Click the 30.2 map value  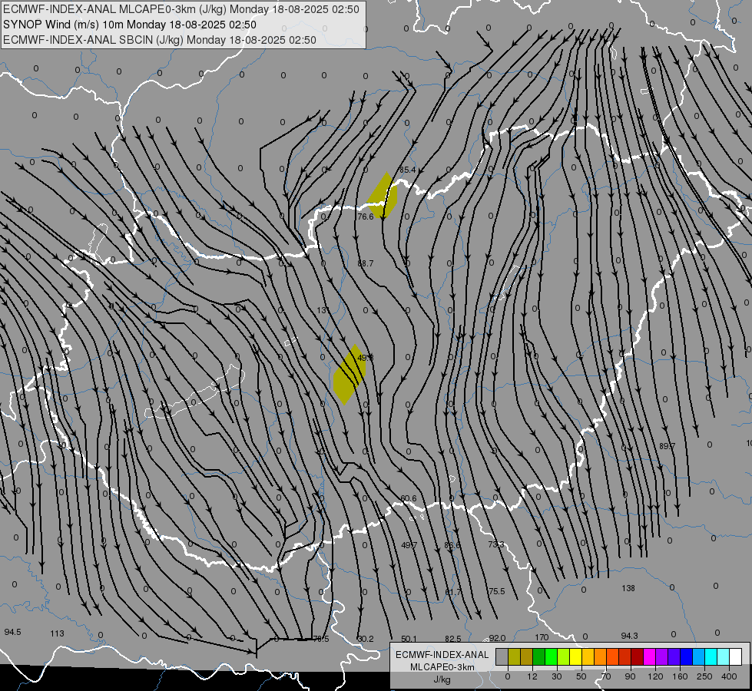pos(366,639)
